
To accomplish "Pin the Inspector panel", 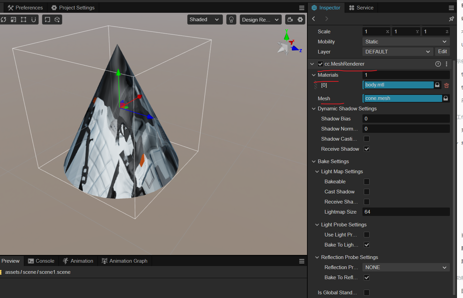I will coord(451,19).
